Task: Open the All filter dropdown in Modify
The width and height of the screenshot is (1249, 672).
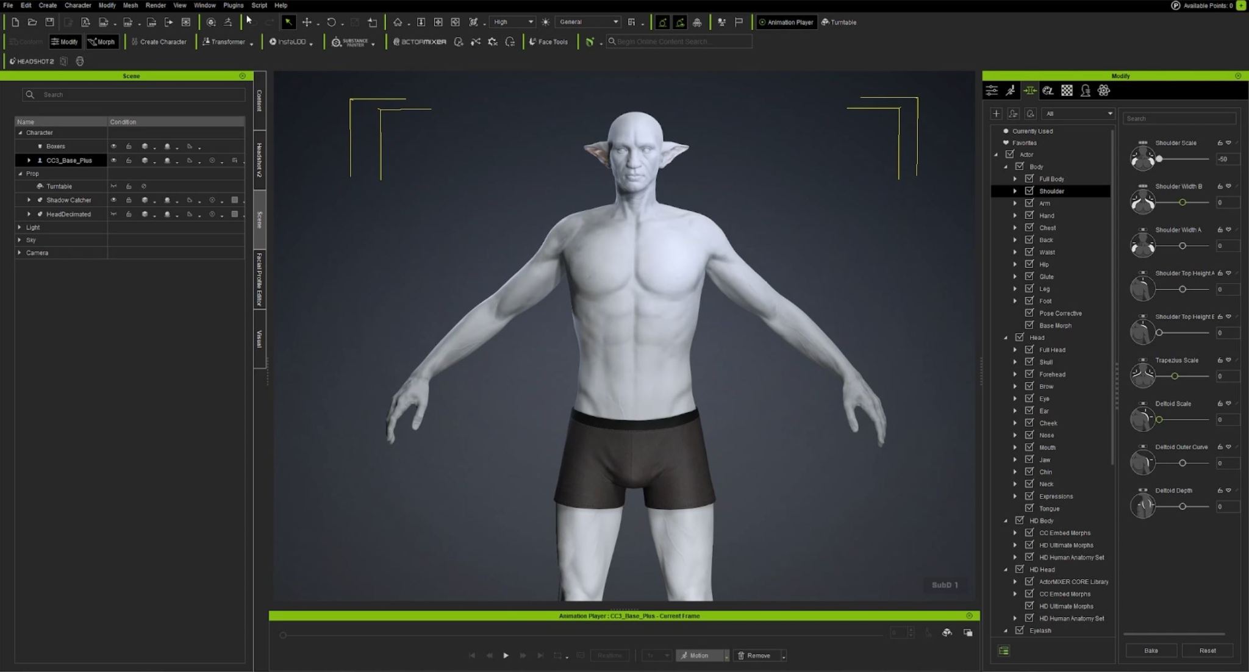Action: coord(1078,113)
